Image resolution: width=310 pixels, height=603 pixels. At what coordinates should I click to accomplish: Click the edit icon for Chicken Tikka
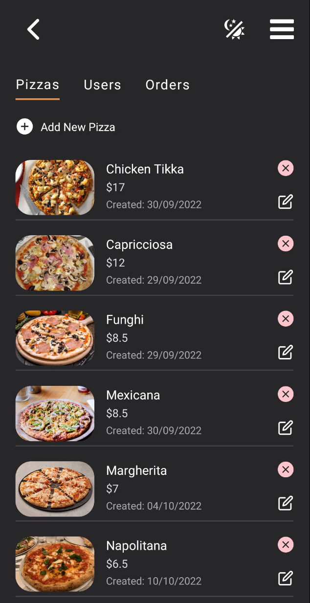(x=286, y=201)
